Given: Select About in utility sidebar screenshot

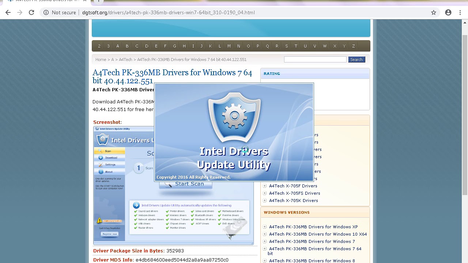Looking at the screenshot, I should point(109,172).
